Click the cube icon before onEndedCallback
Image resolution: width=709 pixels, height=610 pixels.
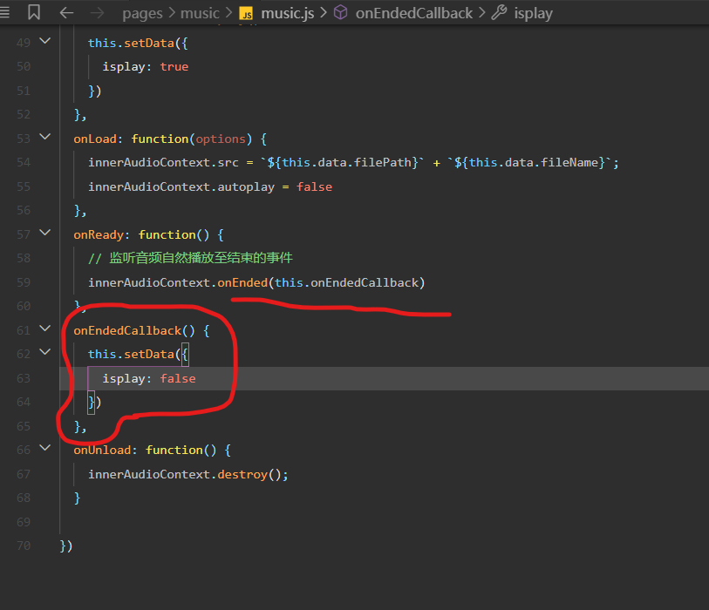[x=340, y=12]
